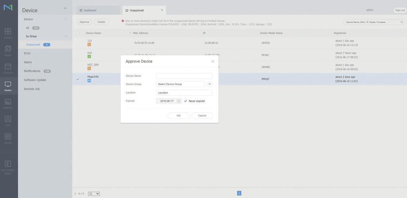Viewport: 407px width, 198px height.
Task: Click MAC address fe-f3-60-f2-cd-d9
Action: 144,43
